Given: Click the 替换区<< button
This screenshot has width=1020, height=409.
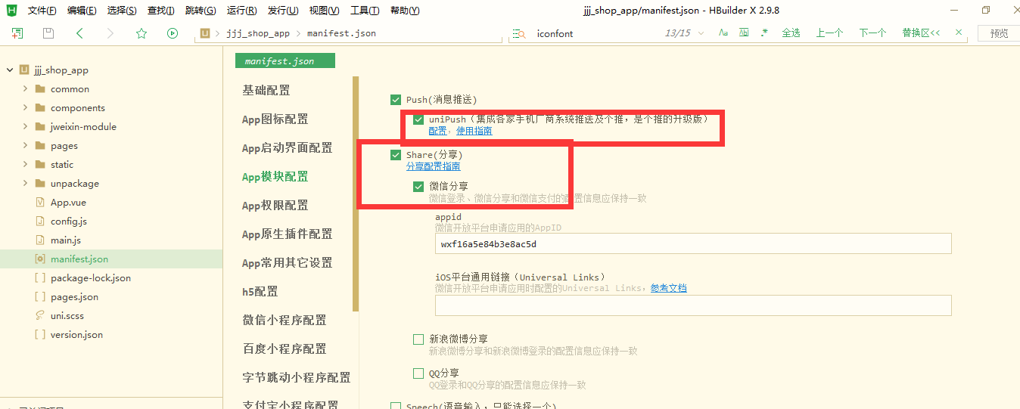Looking at the screenshot, I should coord(921,33).
